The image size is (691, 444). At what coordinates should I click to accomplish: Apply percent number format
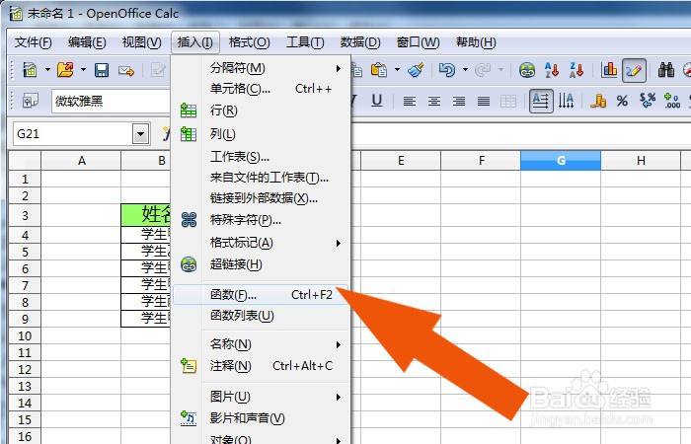[622, 102]
